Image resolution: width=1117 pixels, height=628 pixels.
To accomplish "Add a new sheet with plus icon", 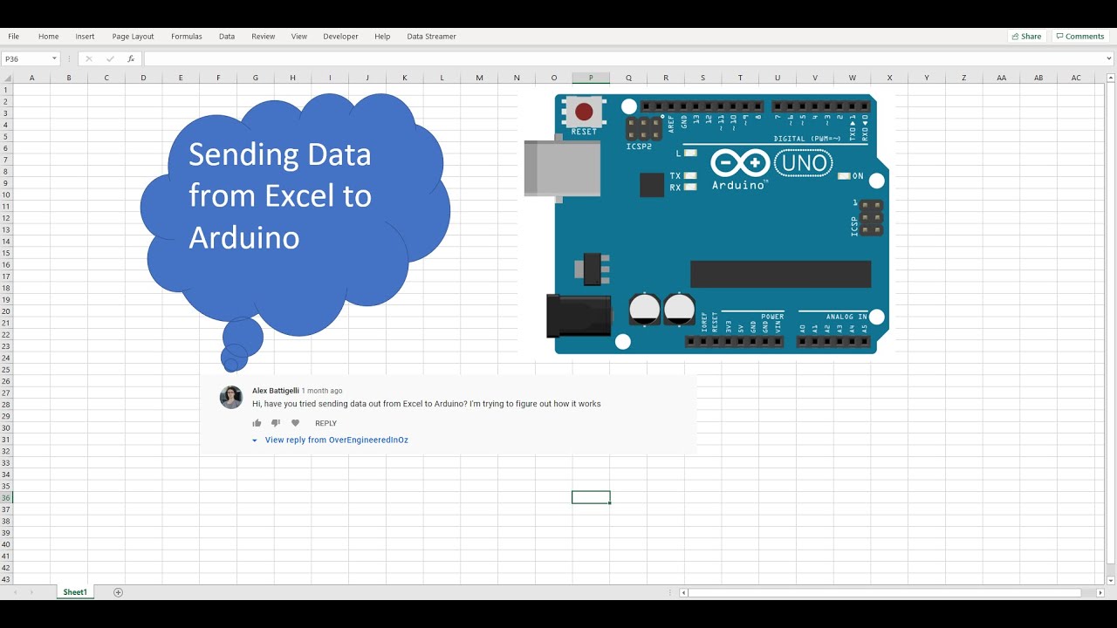I will [119, 592].
